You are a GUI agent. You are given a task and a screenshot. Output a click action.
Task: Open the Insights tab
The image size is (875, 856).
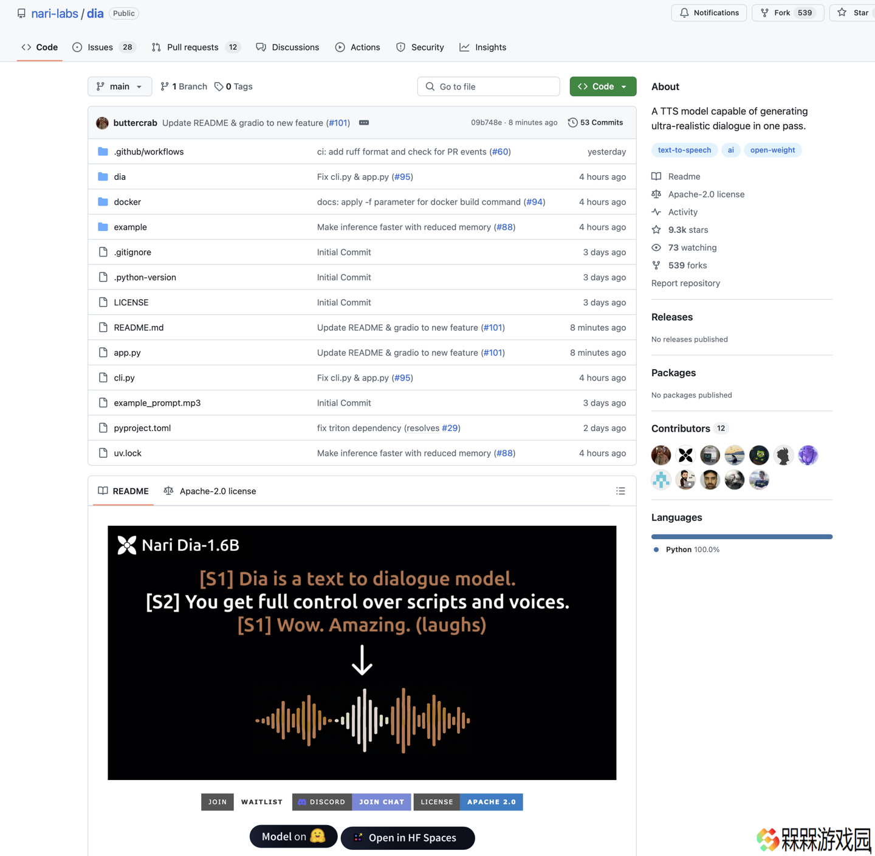pos(483,47)
